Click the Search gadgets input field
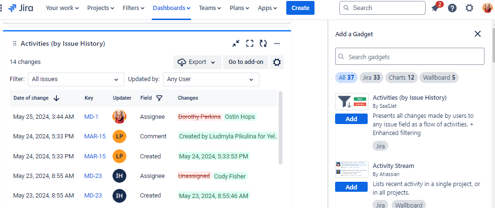The height and width of the screenshot is (208, 495). 409,57
